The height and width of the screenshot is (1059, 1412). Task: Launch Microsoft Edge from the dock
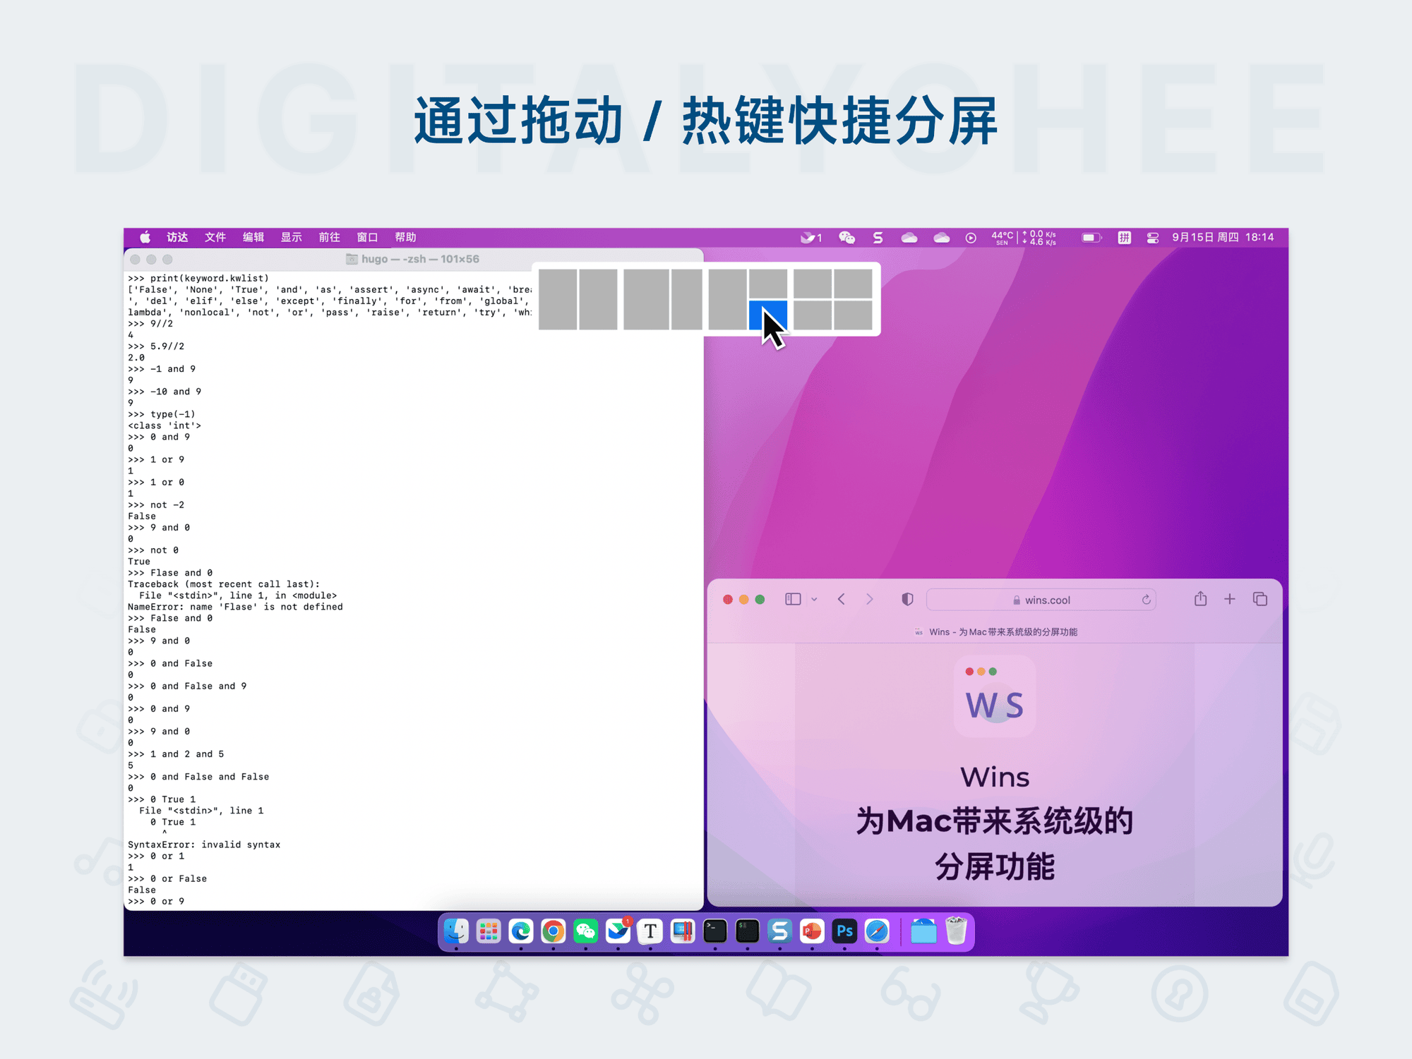(x=521, y=931)
